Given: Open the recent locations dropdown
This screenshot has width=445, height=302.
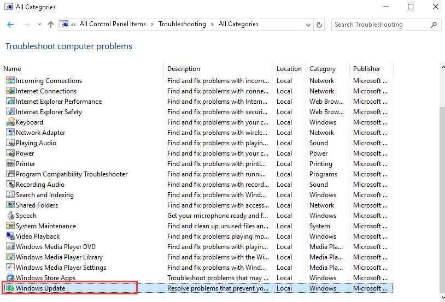Looking at the screenshot, I should 39,25.
